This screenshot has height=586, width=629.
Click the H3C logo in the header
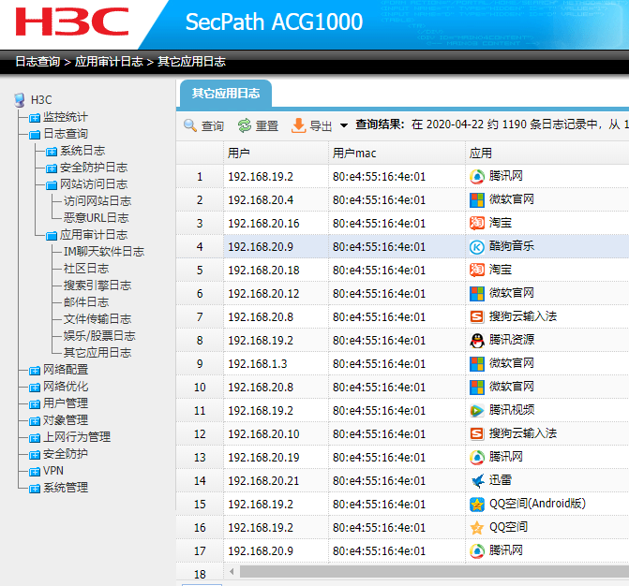click(x=72, y=22)
